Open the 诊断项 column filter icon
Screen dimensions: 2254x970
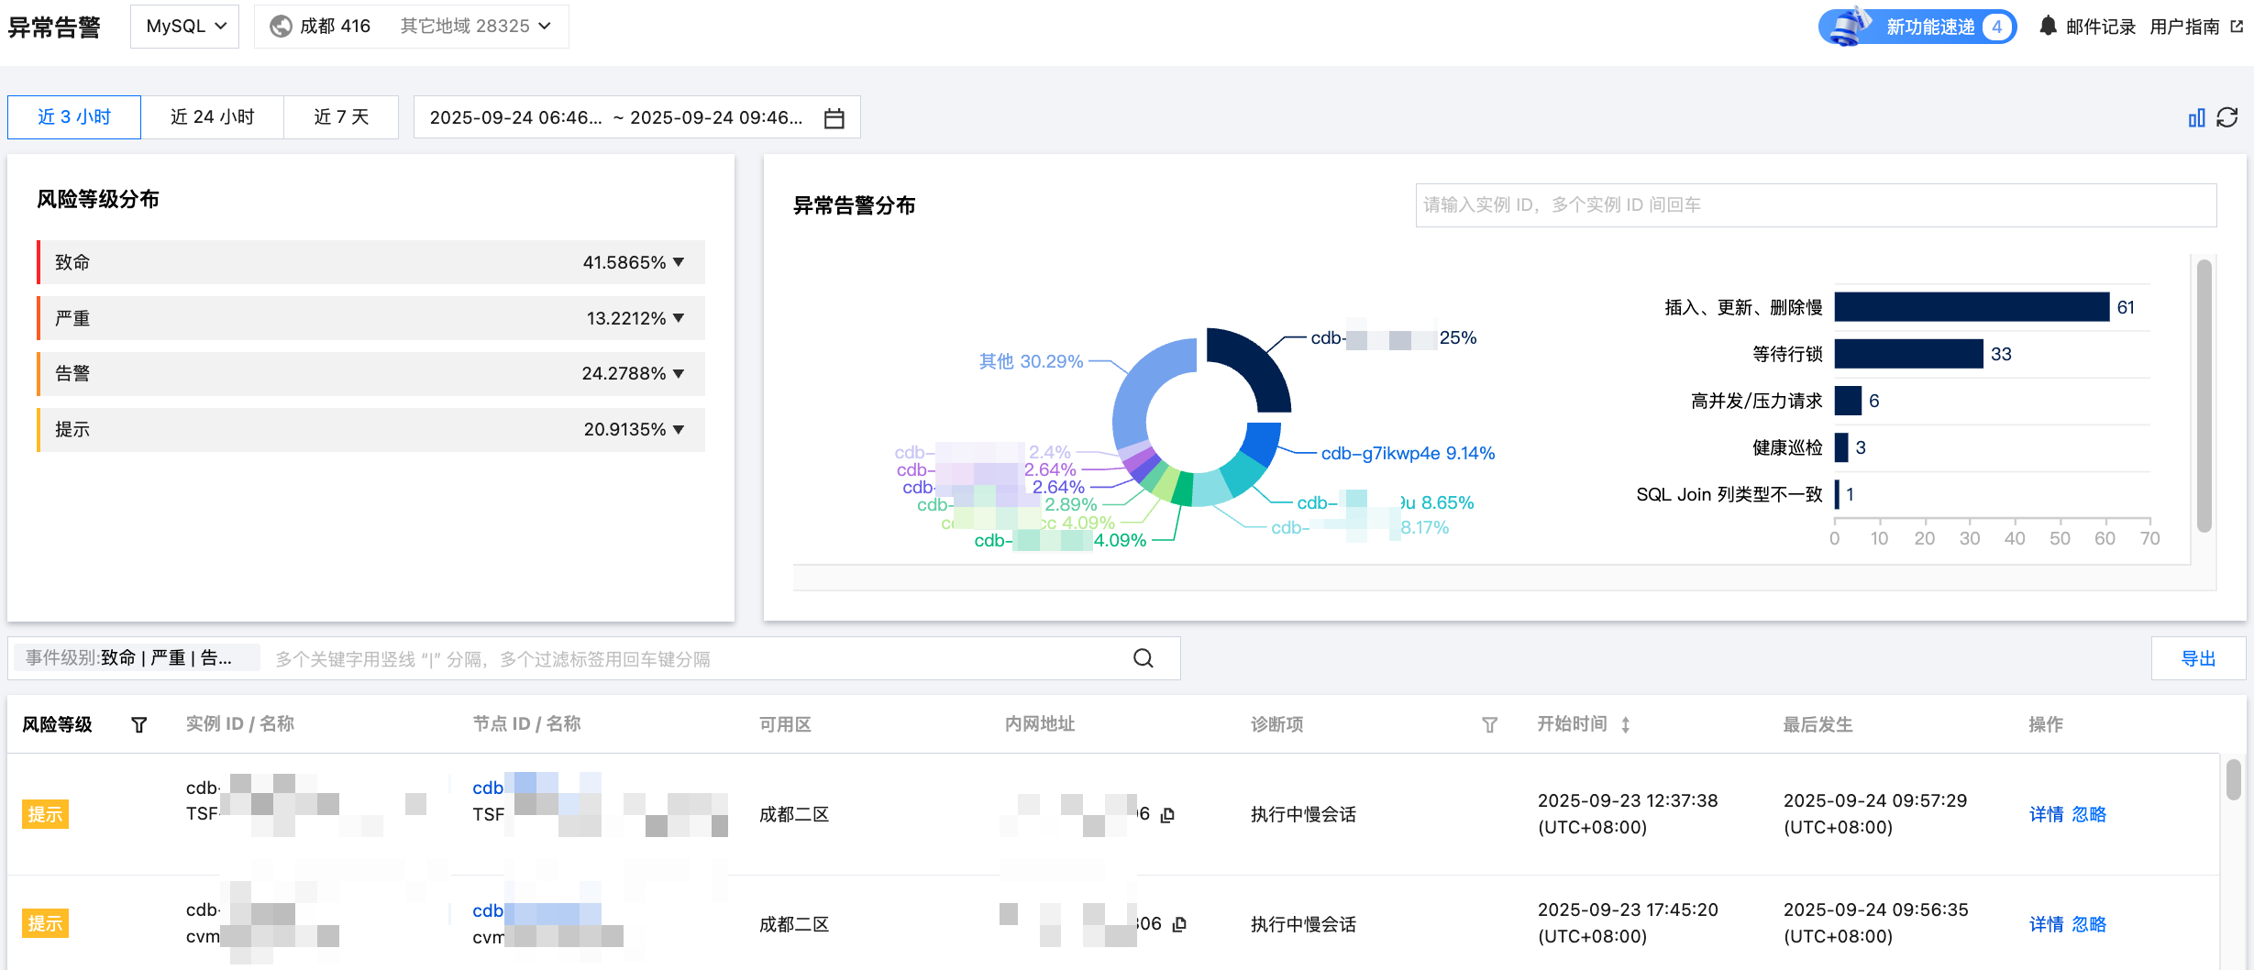(x=1489, y=725)
